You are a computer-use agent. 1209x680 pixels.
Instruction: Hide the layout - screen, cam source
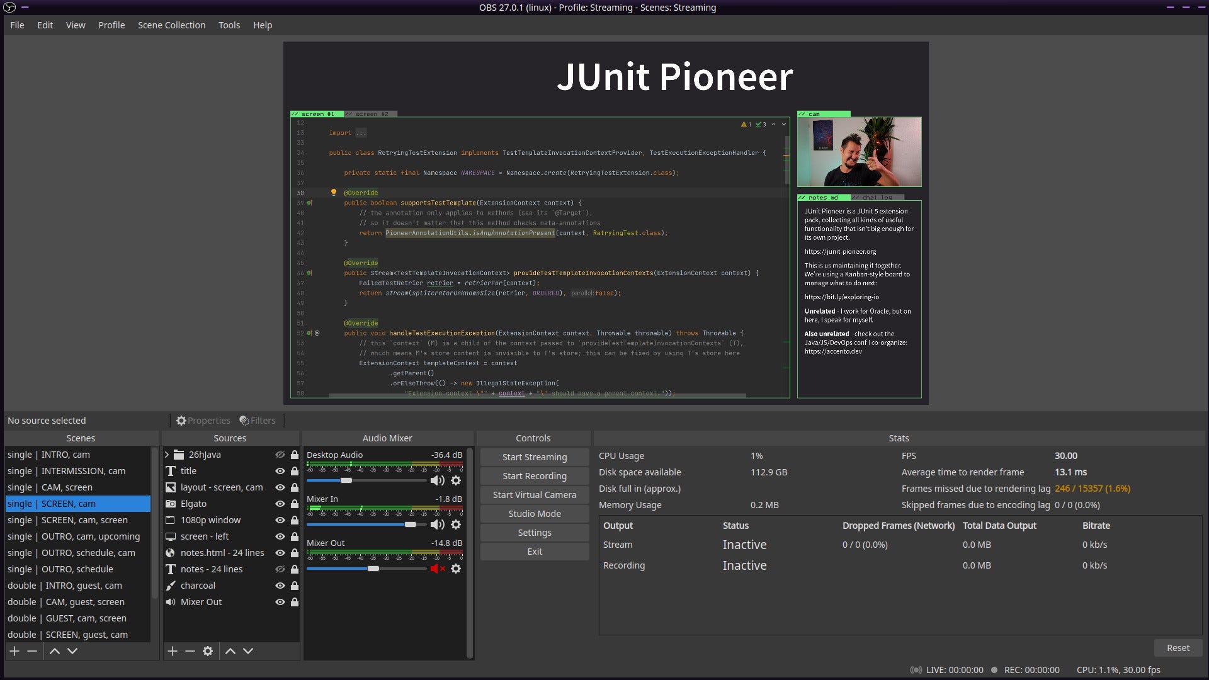280,487
